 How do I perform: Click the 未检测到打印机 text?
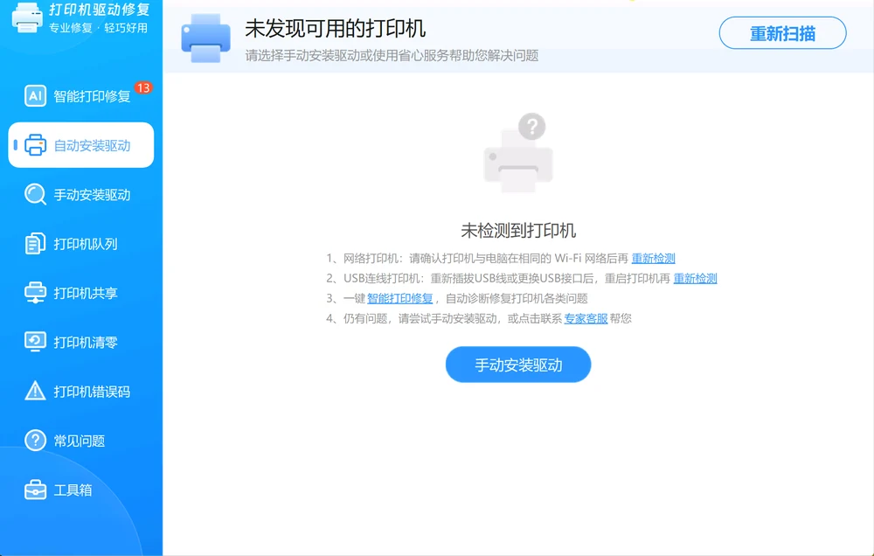point(518,230)
